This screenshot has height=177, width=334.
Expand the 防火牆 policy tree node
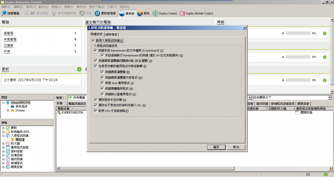(3, 144)
